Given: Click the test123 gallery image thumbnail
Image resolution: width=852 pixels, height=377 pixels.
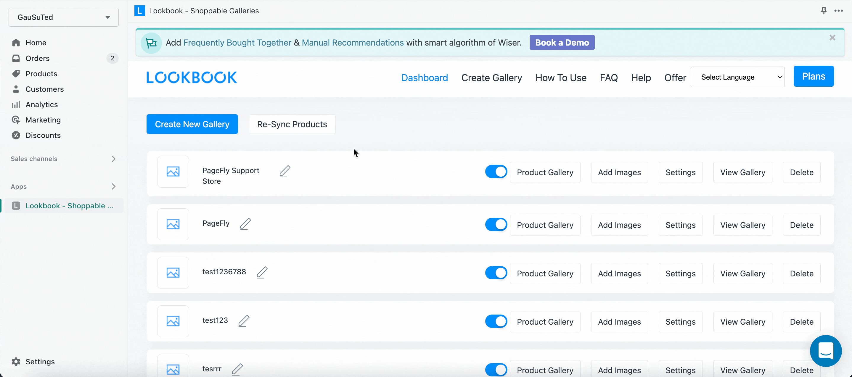Looking at the screenshot, I should pos(173,321).
